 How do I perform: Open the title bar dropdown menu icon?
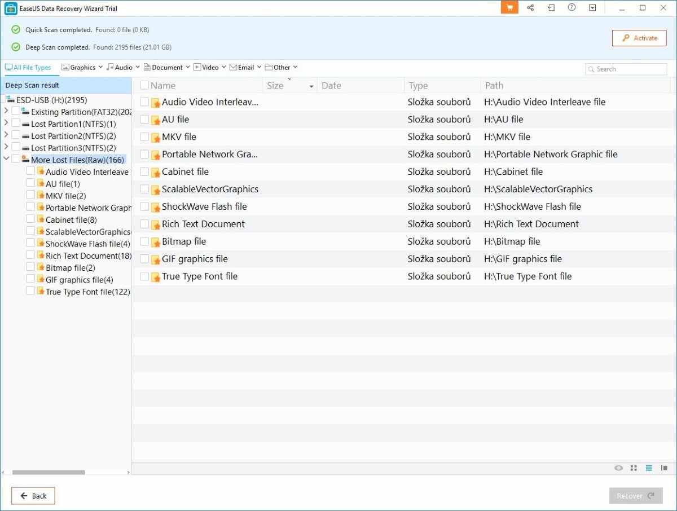coord(592,8)
